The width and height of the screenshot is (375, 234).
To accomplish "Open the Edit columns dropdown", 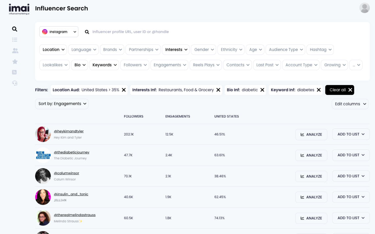I will point(350,104).
